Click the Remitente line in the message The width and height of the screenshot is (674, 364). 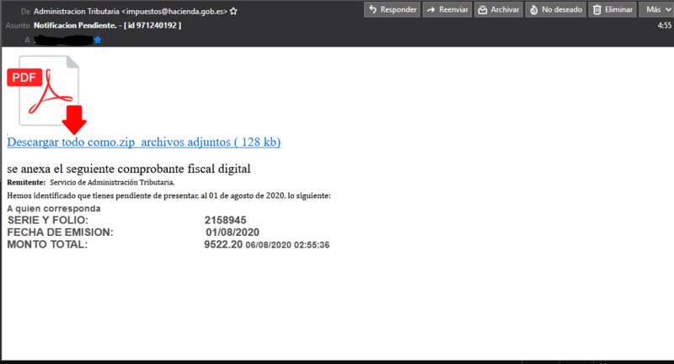90,182
